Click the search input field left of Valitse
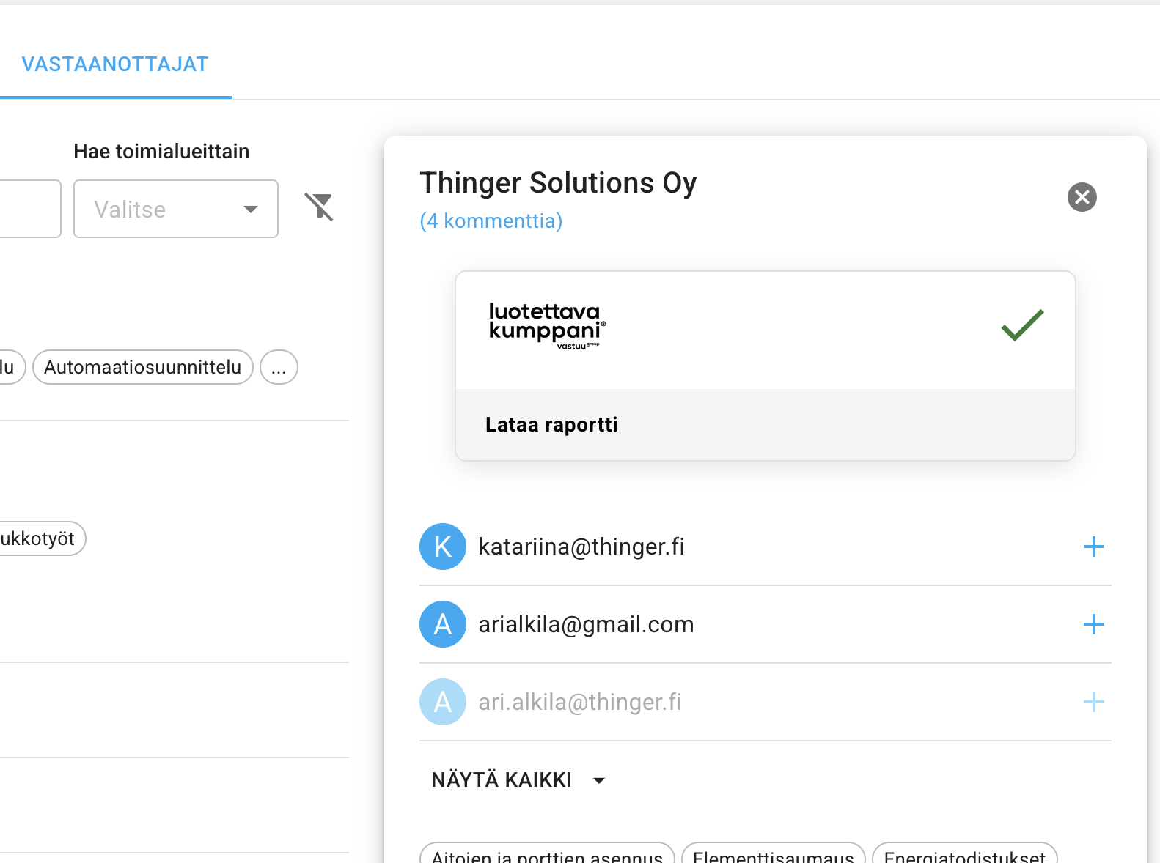Screen dimensions: 1160x863 (29, 209)
